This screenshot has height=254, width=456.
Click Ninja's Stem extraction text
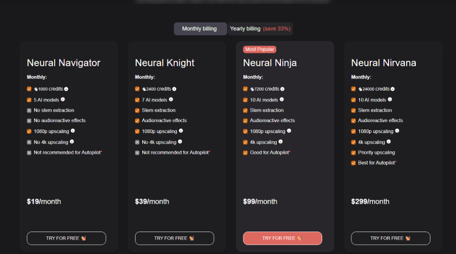pos(267,111)
